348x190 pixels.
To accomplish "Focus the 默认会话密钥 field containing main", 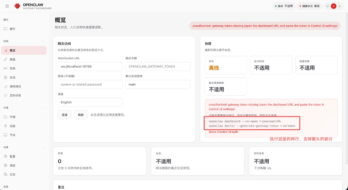I will coord(158,84).
